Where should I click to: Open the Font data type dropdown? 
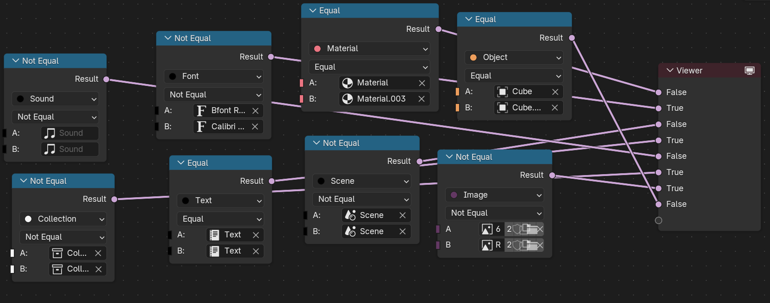[214, 76]
